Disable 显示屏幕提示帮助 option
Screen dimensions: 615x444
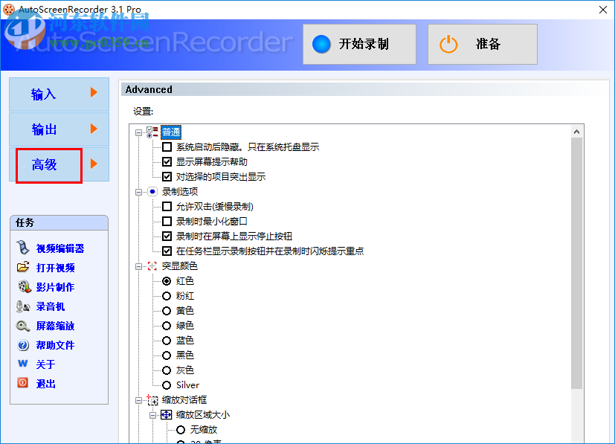click(167, 161)
